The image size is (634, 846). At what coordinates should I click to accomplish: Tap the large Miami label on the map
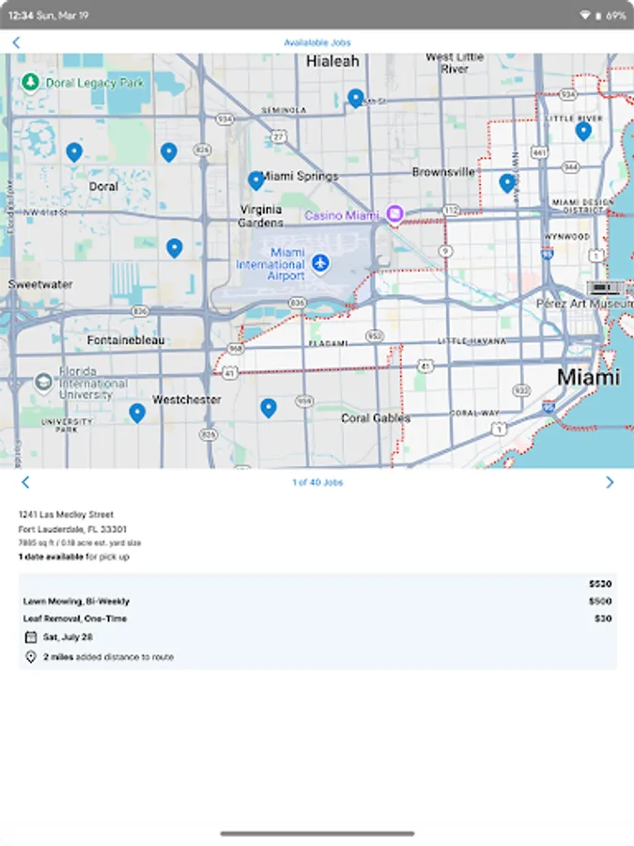point(588,377)
